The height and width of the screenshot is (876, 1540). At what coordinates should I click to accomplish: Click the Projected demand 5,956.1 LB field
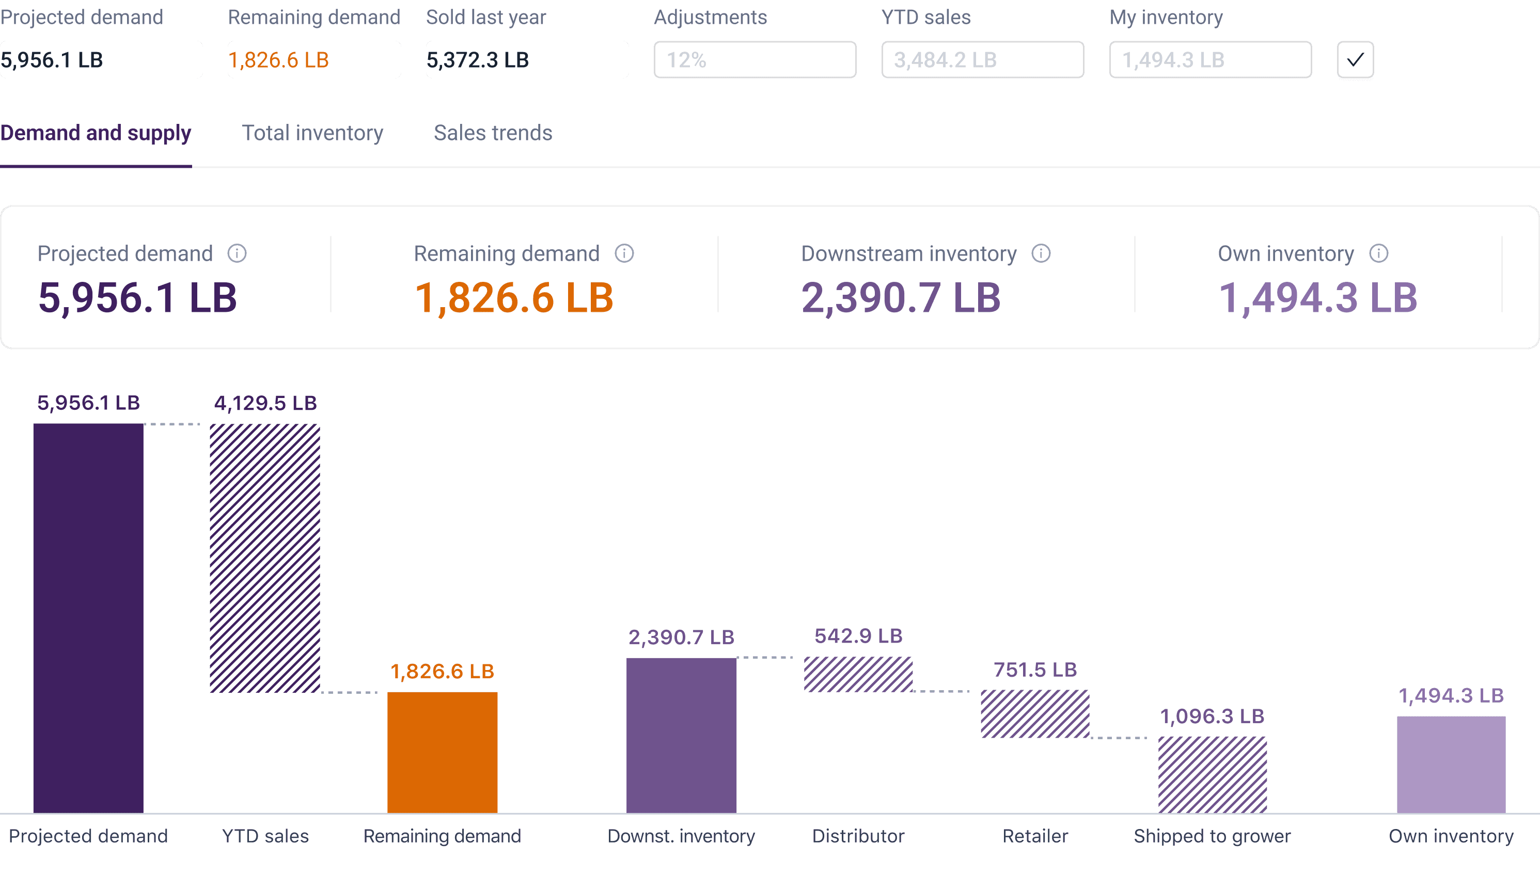coord(101,59)
